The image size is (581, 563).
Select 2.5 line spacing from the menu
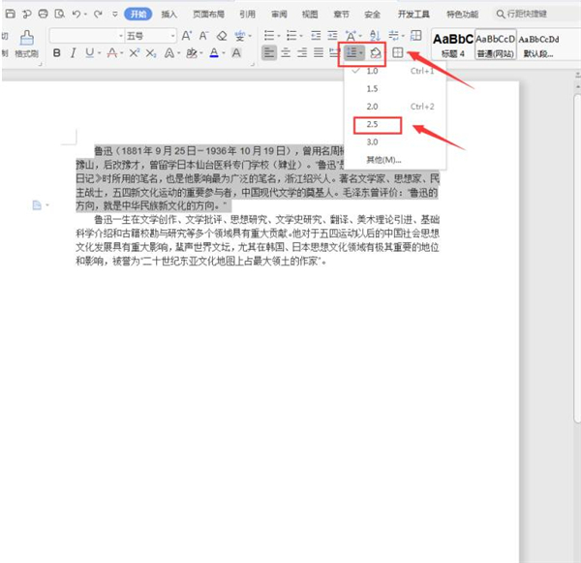click(372, 124)
